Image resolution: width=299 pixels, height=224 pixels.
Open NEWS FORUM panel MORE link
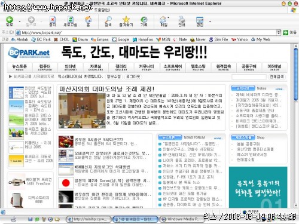[x=218, y=138]
